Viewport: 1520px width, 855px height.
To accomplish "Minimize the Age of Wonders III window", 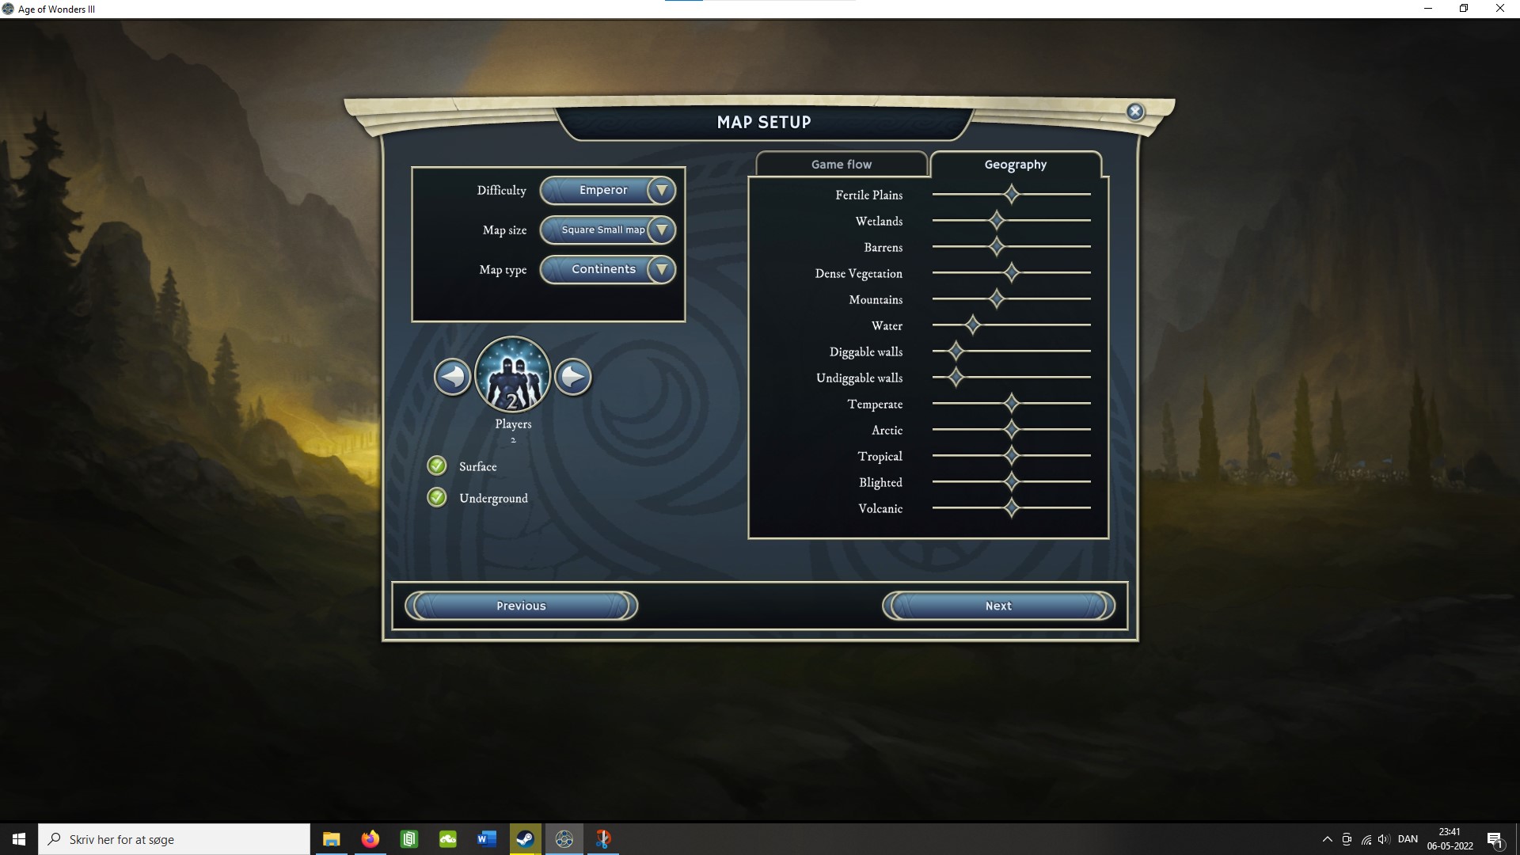I will 1428,9.
